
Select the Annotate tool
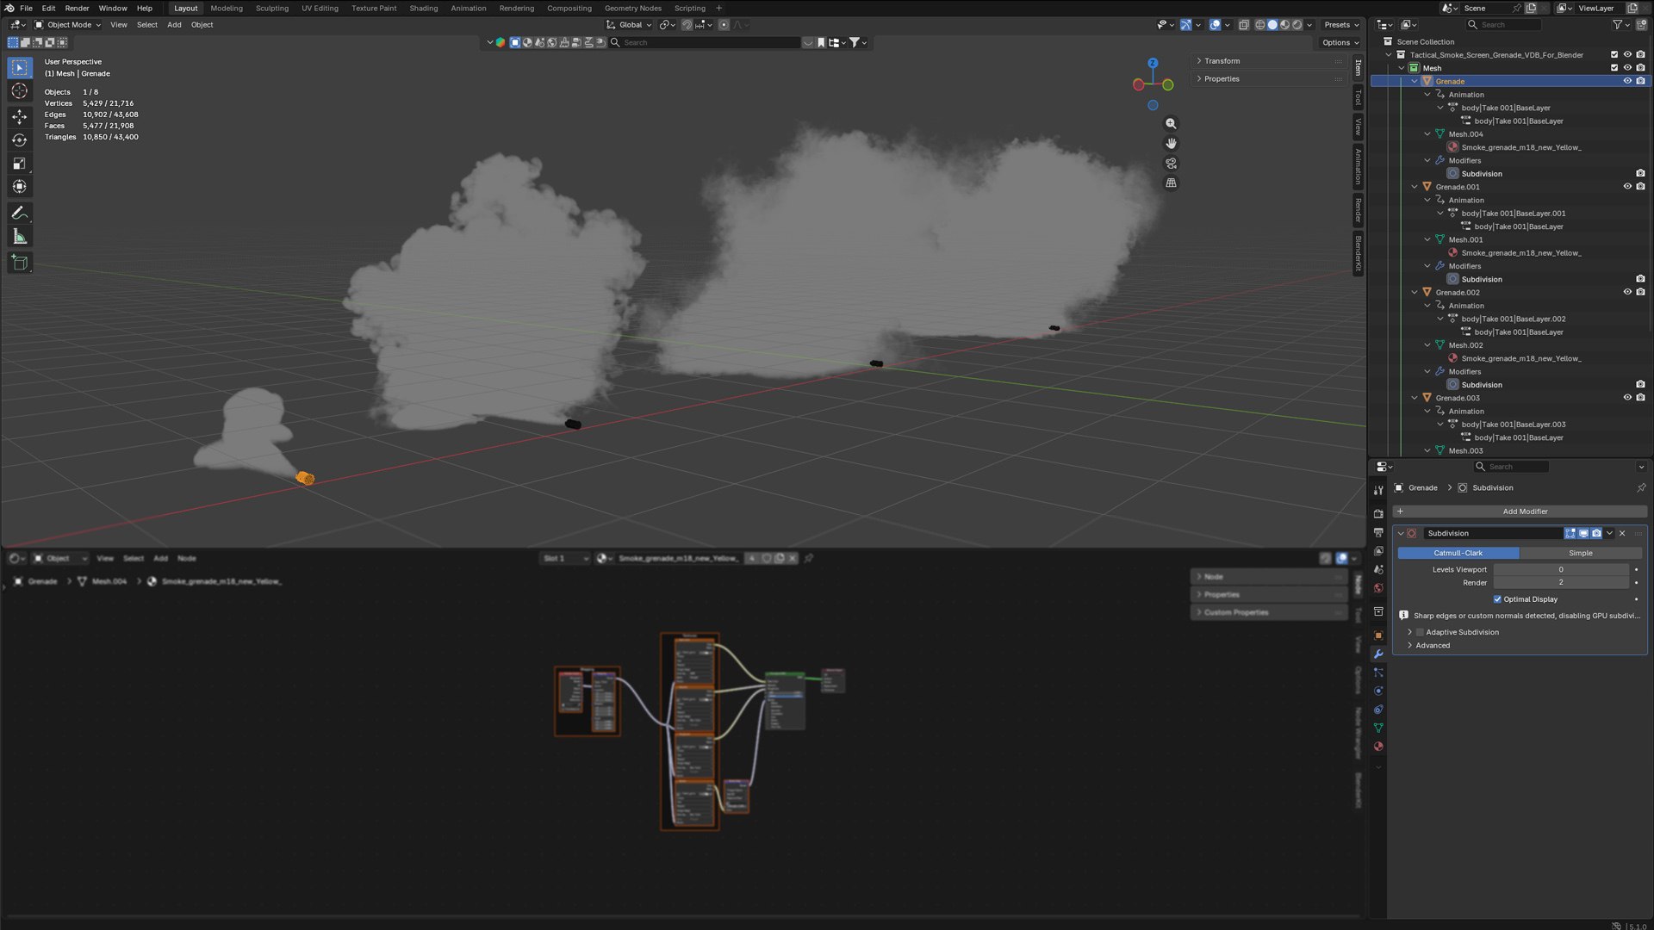click(x=19, y=213)
